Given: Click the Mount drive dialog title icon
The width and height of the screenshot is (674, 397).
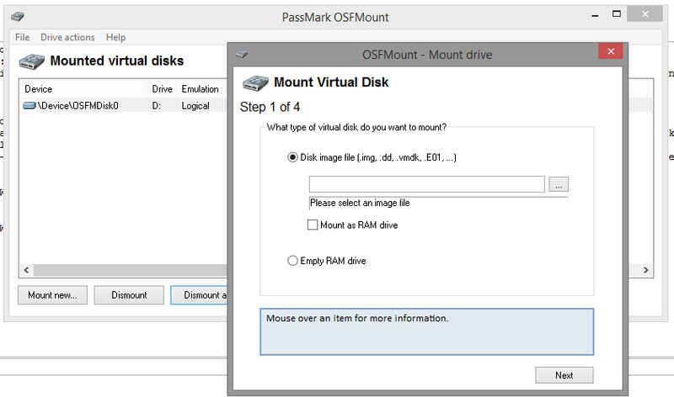Looking at the screenshot, I should coord(242,54).
